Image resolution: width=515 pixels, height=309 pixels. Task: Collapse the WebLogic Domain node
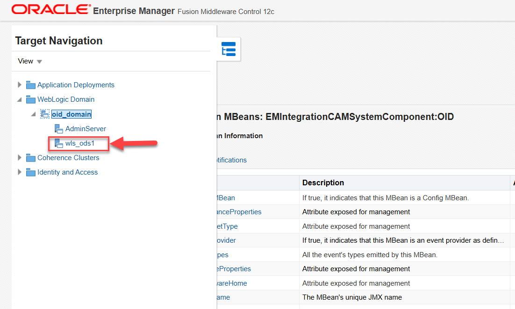click(20, 99)
